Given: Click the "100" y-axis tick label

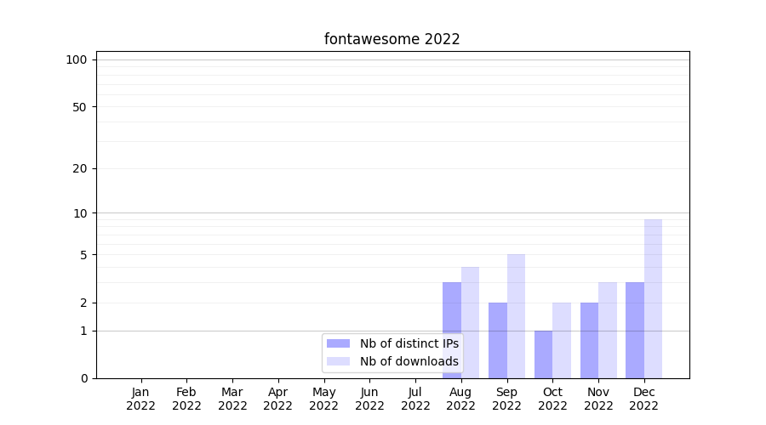Looking at the screenshot, I should [x=77, y=59].
